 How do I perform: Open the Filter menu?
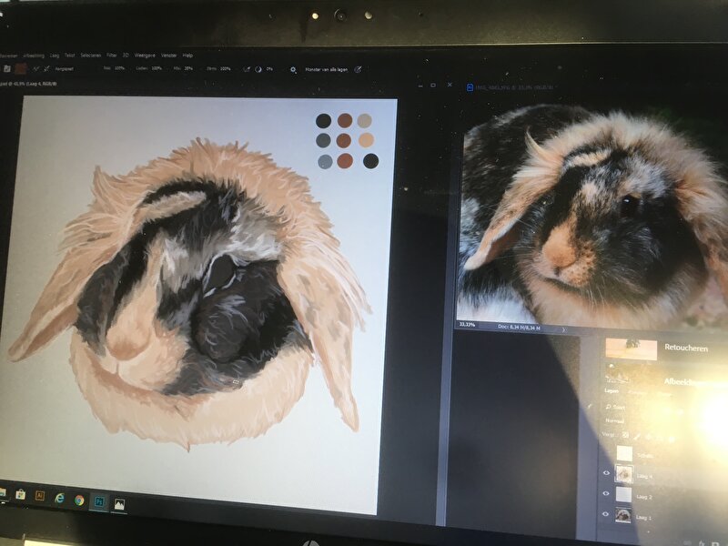(x=111, y=56)
